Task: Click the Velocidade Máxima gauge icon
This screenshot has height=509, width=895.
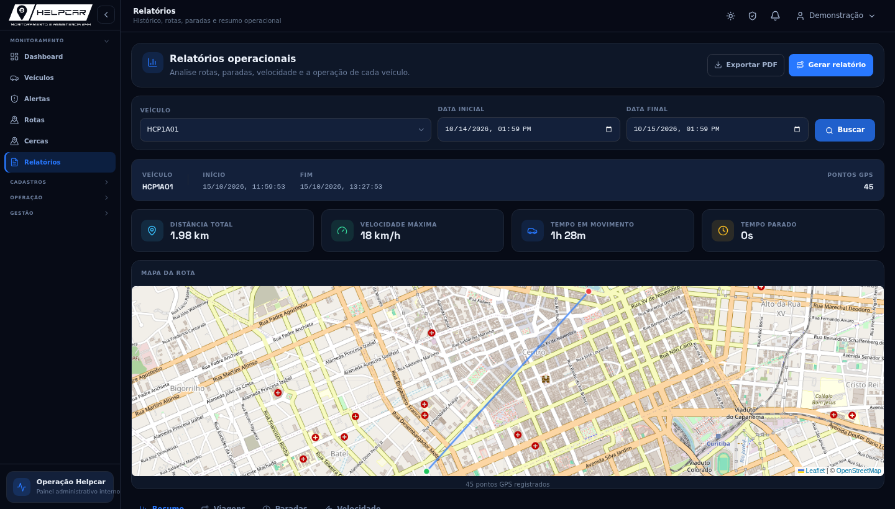Action: tap(342, 230)
